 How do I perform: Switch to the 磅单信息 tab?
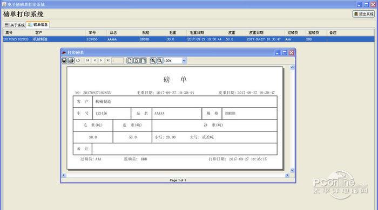pos(38,25)
